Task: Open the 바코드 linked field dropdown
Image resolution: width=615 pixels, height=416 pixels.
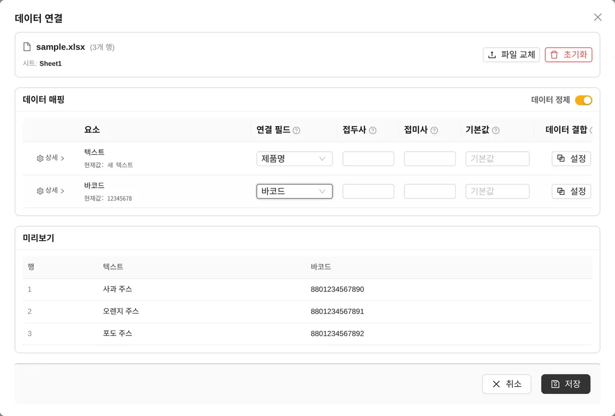Action: [295, 191]
